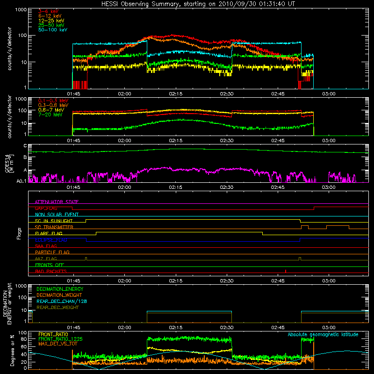This screenshot has height=374, width=374.
Task: Select the red 3-6 keV legend label
Action: click(x=49, y=11)
